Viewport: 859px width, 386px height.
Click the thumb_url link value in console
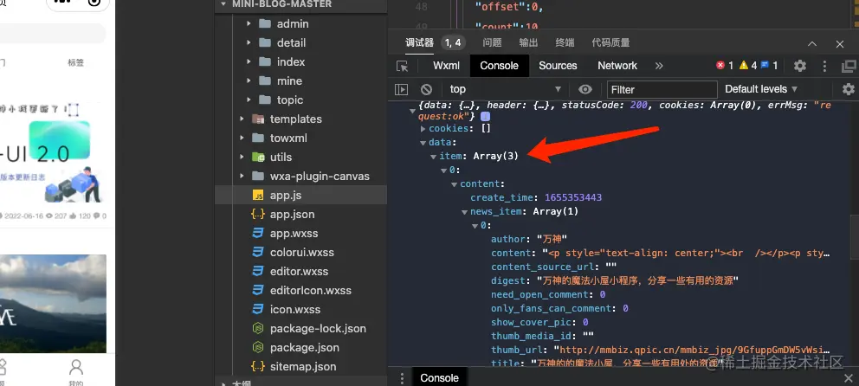click(x=691, y=350)
